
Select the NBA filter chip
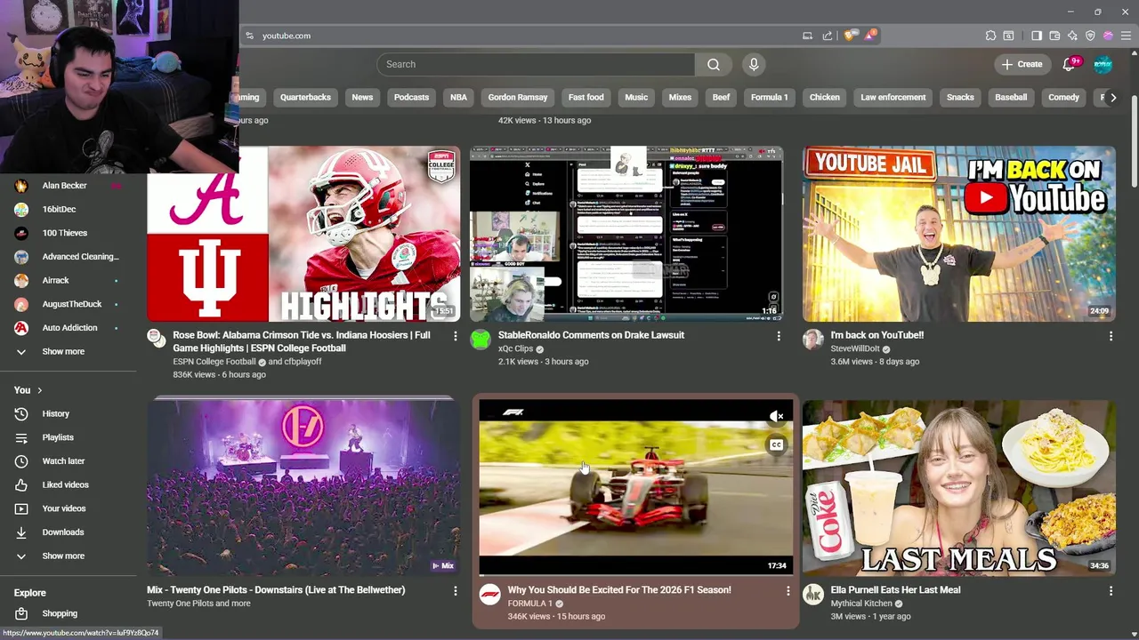[x=458, y=98]
